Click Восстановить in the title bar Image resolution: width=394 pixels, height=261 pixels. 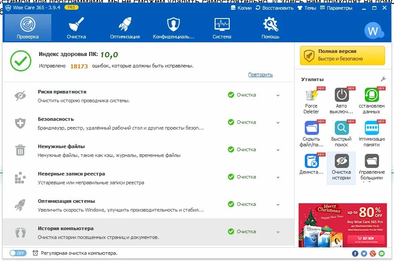click(274, 8)
